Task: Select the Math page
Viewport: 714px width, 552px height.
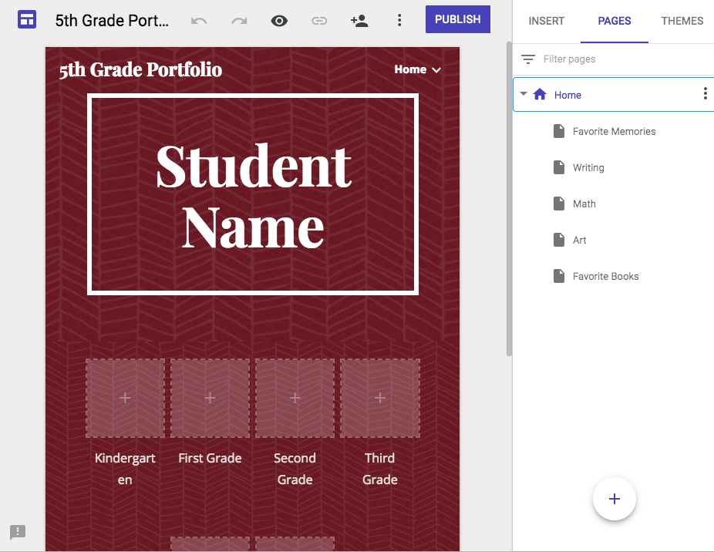Action: 583,204
